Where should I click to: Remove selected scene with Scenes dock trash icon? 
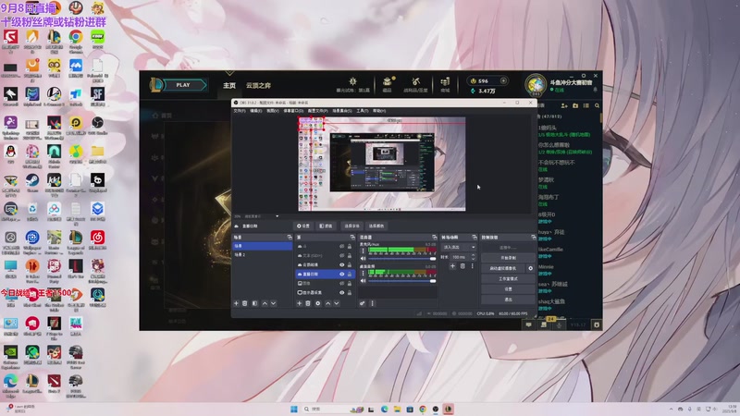pos(245,303)
